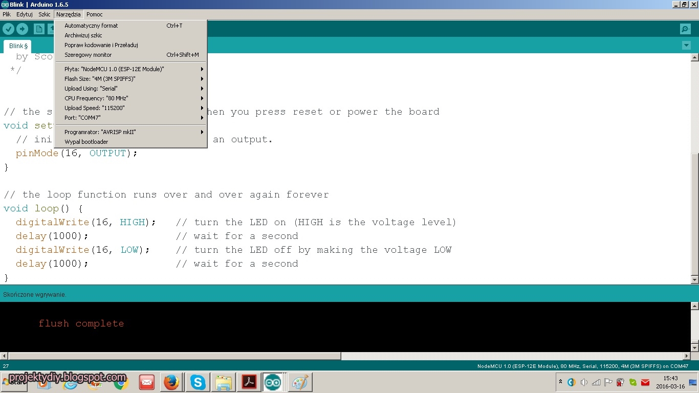
Task: Open the Edytuj menu
Action: coord(25,14)
